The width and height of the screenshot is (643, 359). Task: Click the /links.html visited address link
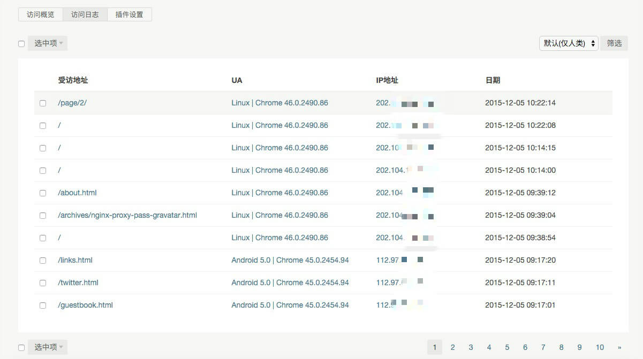coord(75,260)
